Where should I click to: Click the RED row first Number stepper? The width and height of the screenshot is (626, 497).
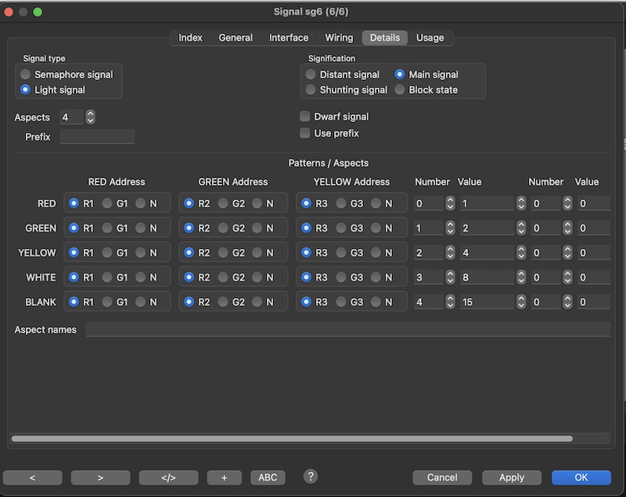coord(450,203)
